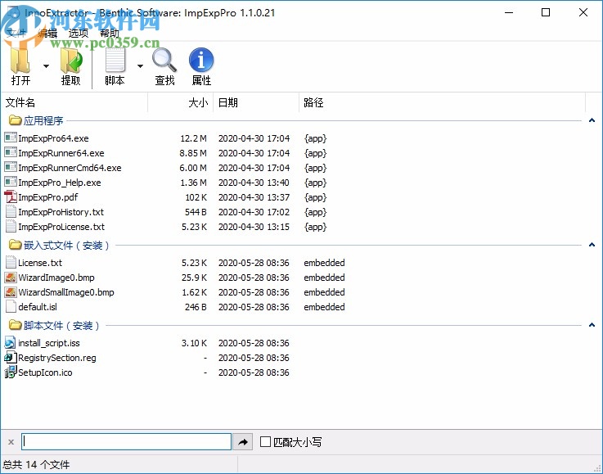Click the ImpExpProHistory.txt file icon
The height and width of the screenshot is (474, 603).
(x=11, y=211)
